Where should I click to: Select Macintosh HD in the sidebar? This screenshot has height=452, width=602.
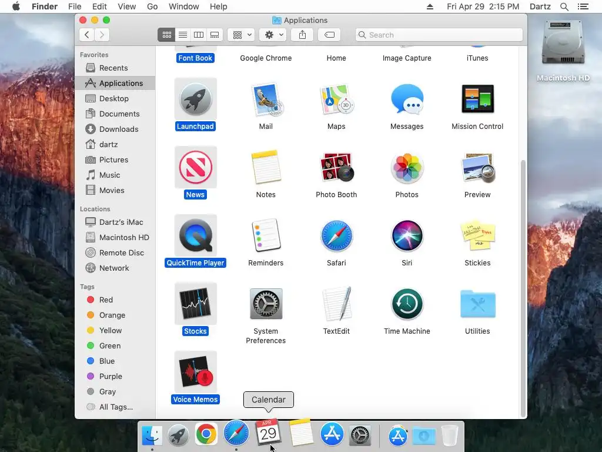pos(115,238)
